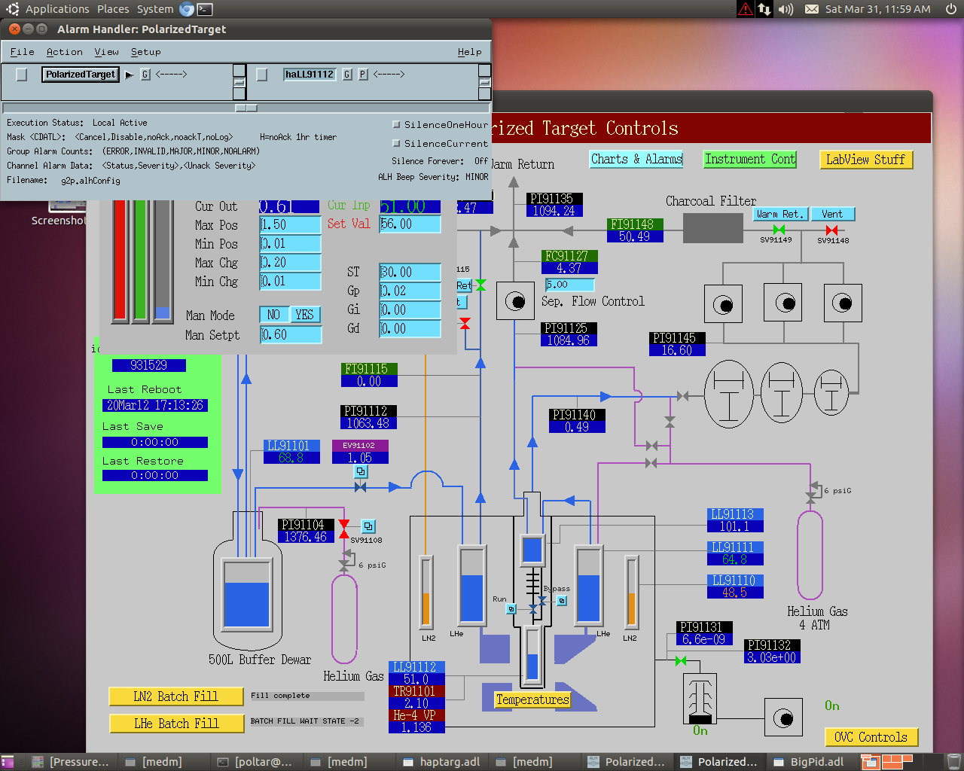
Task: Click the green valve near PI91131
Action: (x=681, y=660)
